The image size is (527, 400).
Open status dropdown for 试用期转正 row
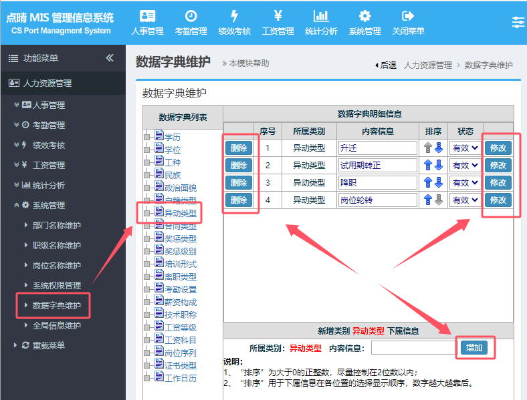click(x=465, y=166)
